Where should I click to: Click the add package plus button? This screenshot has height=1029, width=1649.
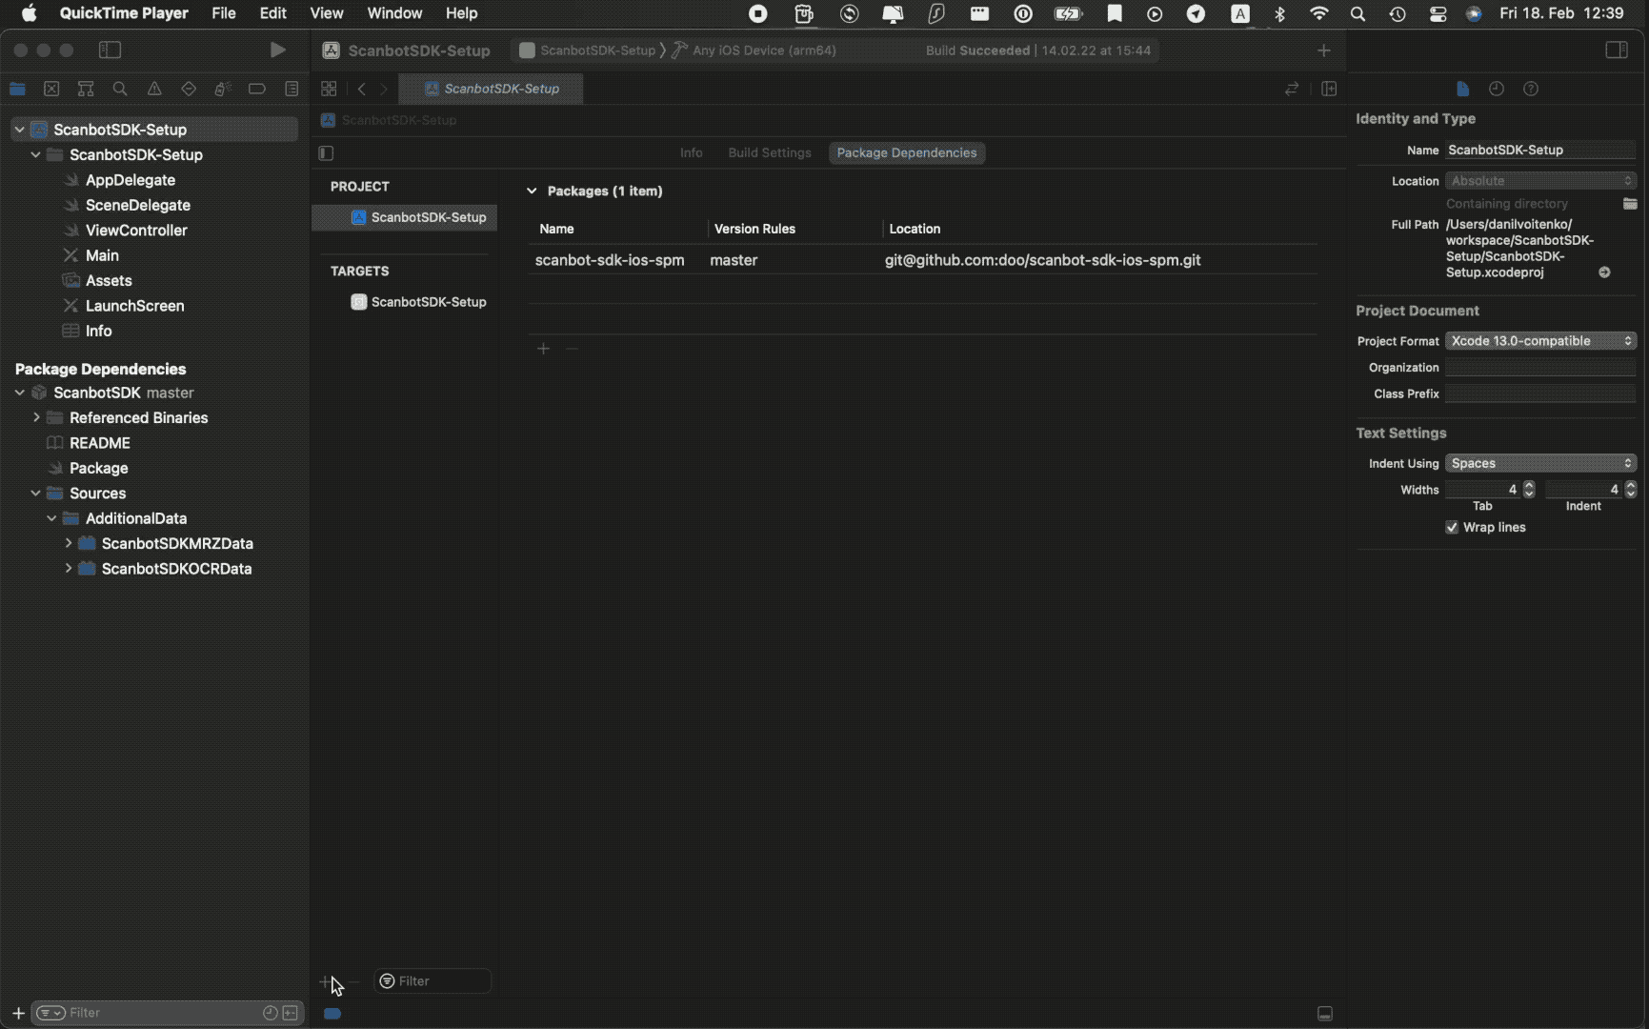pyautogui.click(x=543, y=349)
